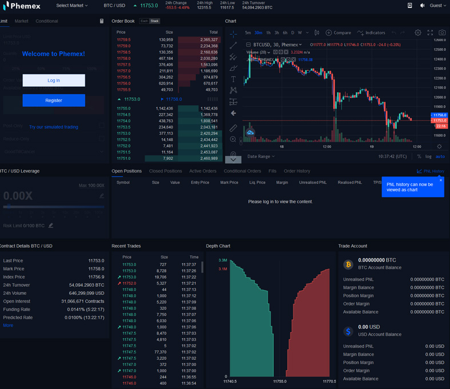Select the text annotation tool
This screenshot has width=450, height=389.
[x=233, y=79]
